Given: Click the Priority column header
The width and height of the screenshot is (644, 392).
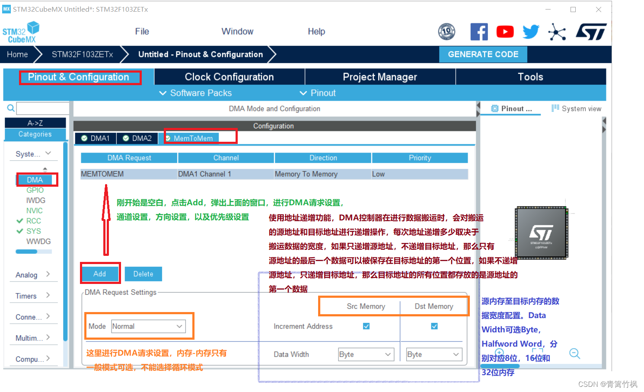Looking at the screenshot, I should point(420,158).
